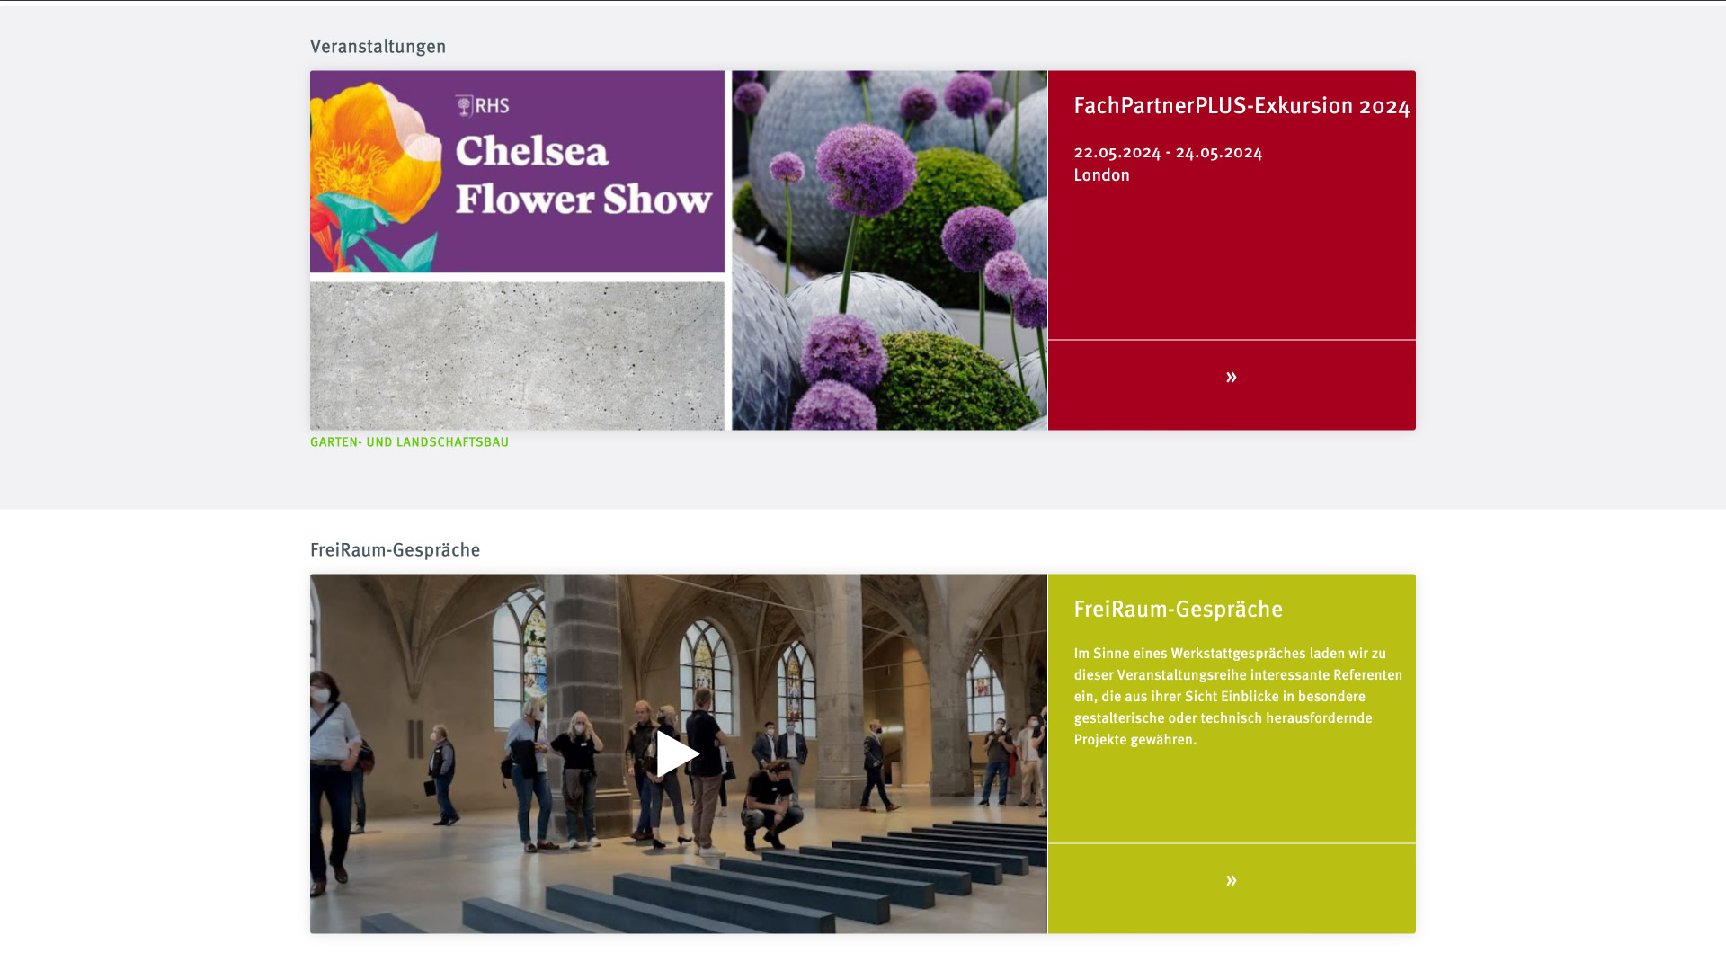This screenshot has width=1726, height=971.
Task: Open the FachPartnerPLUS-Exkursion 2024 title
Action: [x=1241, y=106]
